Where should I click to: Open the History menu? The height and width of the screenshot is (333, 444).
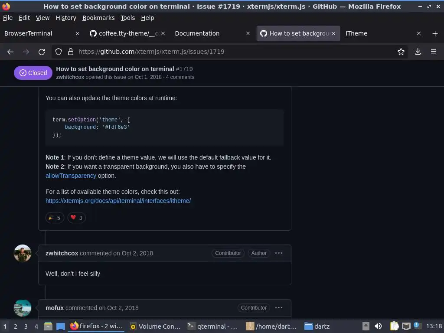66,18
